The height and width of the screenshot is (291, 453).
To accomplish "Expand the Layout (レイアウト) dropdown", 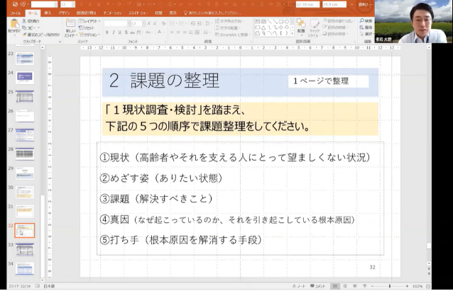I will [x=91, y=21].
